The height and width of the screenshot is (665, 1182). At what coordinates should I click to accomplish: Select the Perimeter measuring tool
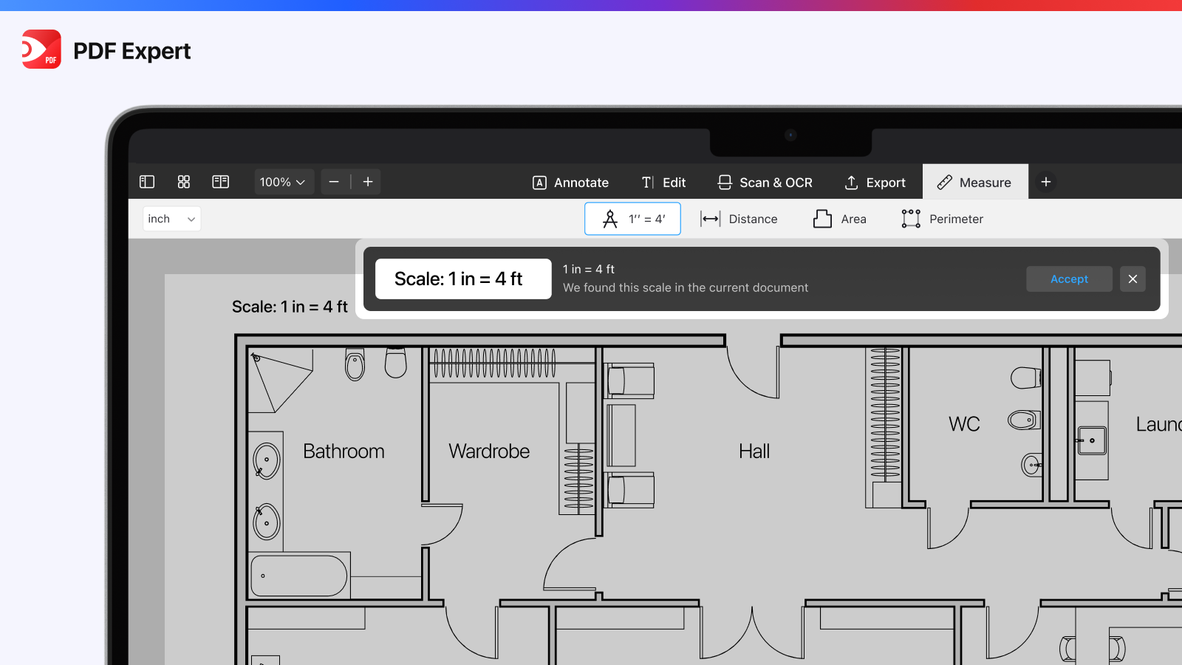pyautogui.click(x=943, y=219)
